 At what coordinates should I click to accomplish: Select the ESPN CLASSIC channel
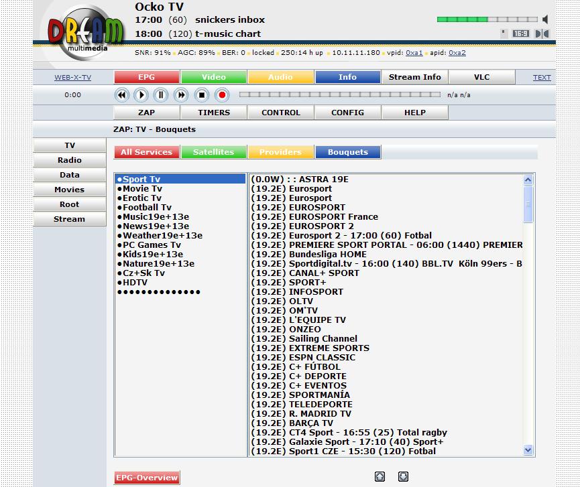click(x=386, y=357)
